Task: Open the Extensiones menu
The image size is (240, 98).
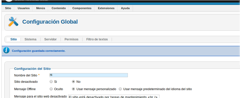Action: coord(106,8)
